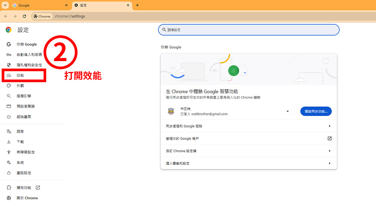Click the search settings field
376x211 pixels.
249,30
